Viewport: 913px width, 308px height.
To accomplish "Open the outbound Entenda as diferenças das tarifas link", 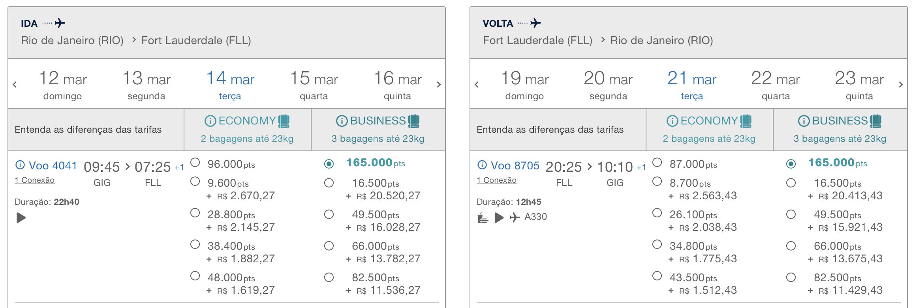I will point(88,130).
